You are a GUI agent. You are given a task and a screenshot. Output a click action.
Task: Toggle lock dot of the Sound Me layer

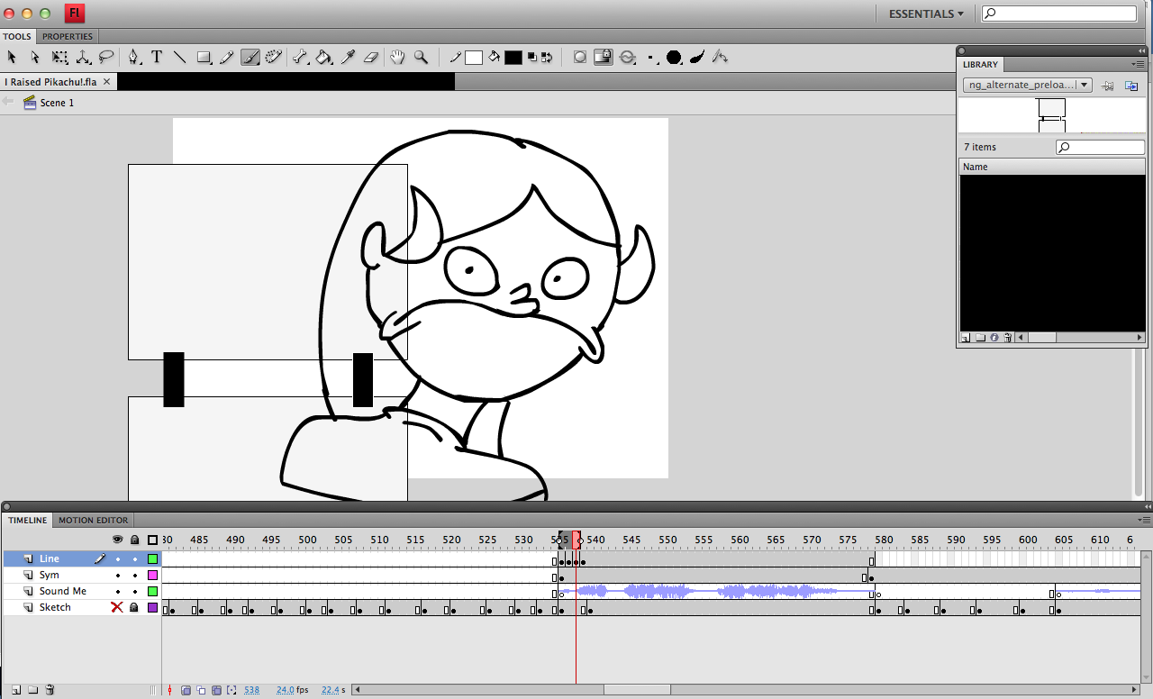point(134,592)
